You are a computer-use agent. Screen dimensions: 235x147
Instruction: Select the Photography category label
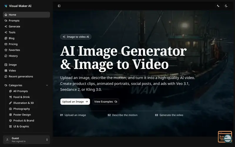pyautogui.click(x=21, y=109)
